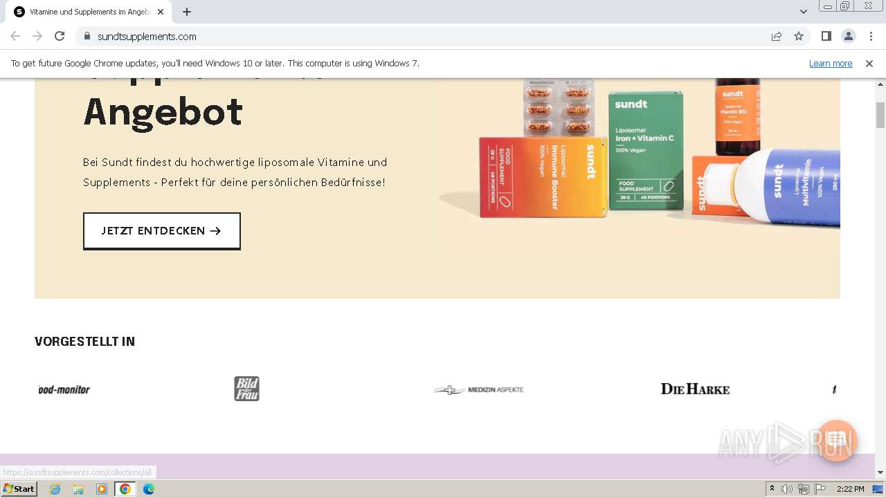
Task: Select the Vitamine und Supplements tab
Action: [88, 12]
